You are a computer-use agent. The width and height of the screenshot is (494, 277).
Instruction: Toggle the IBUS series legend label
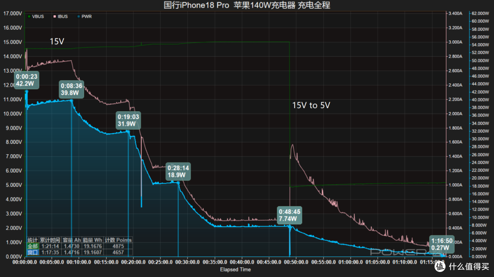[x=62, y=16]
